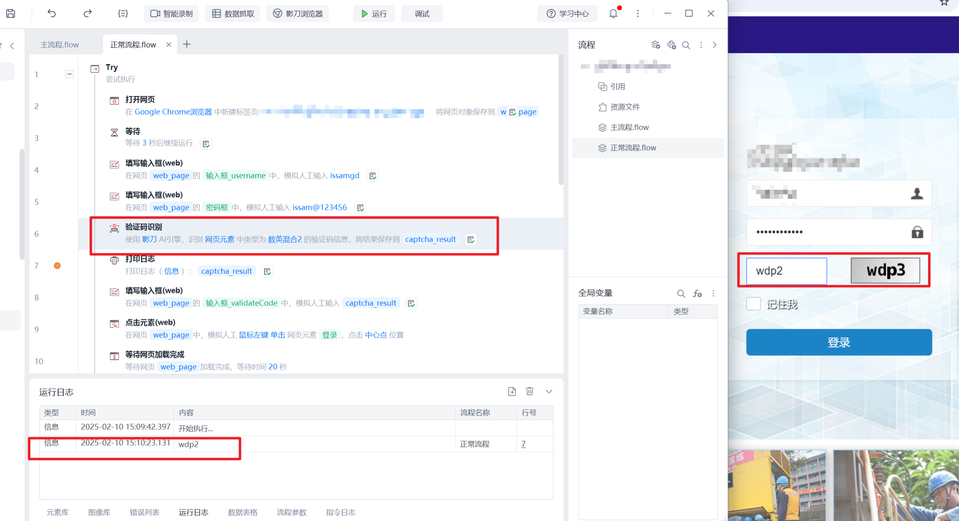This screenshot has height=521, width=959.
Task: Collapse the 运行日志 panel chevron
Action: [549, 391]
